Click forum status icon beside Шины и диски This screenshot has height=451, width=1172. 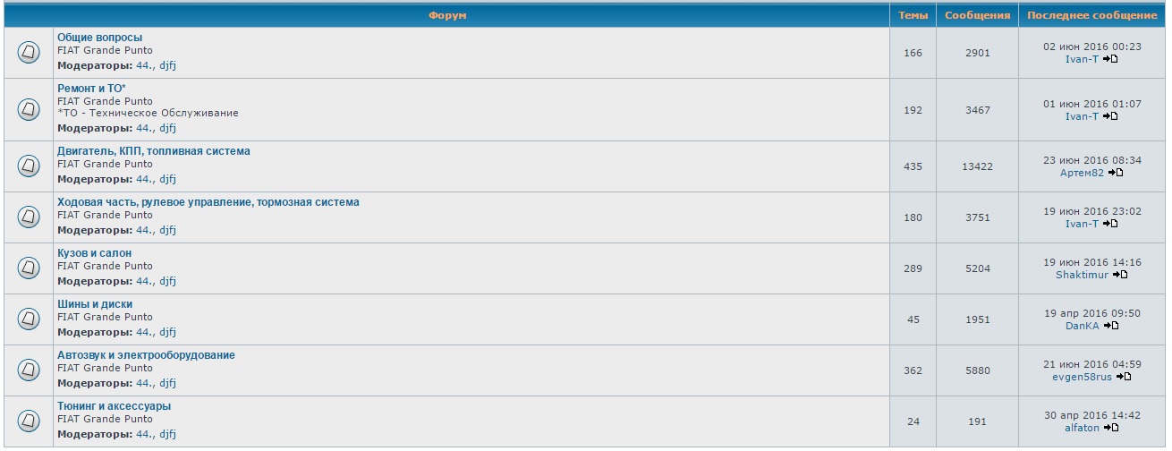tap(29, 319)
